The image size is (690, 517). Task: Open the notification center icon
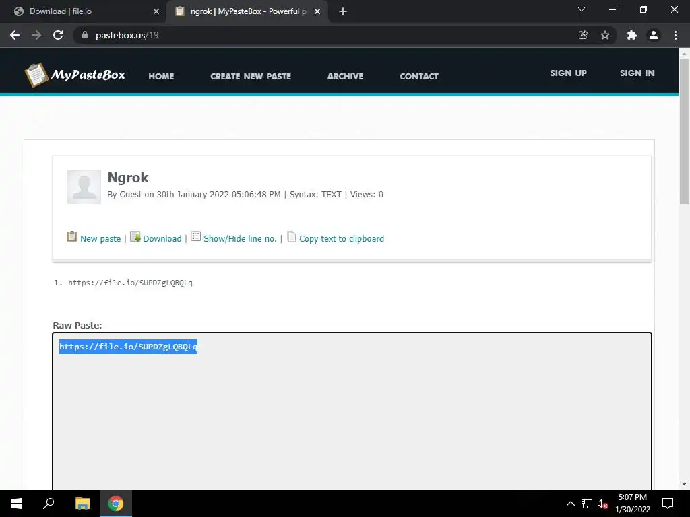(x=668, y=504)
